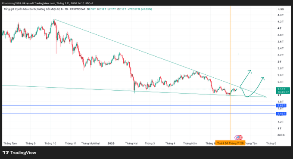
Task: Click the 1.2T price axis label
Action: tap(281, 122)
